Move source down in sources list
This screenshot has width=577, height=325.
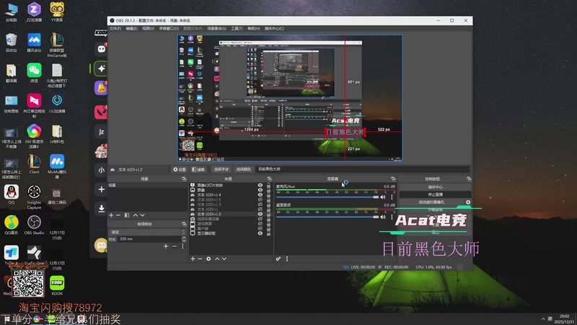pos(224,259)
